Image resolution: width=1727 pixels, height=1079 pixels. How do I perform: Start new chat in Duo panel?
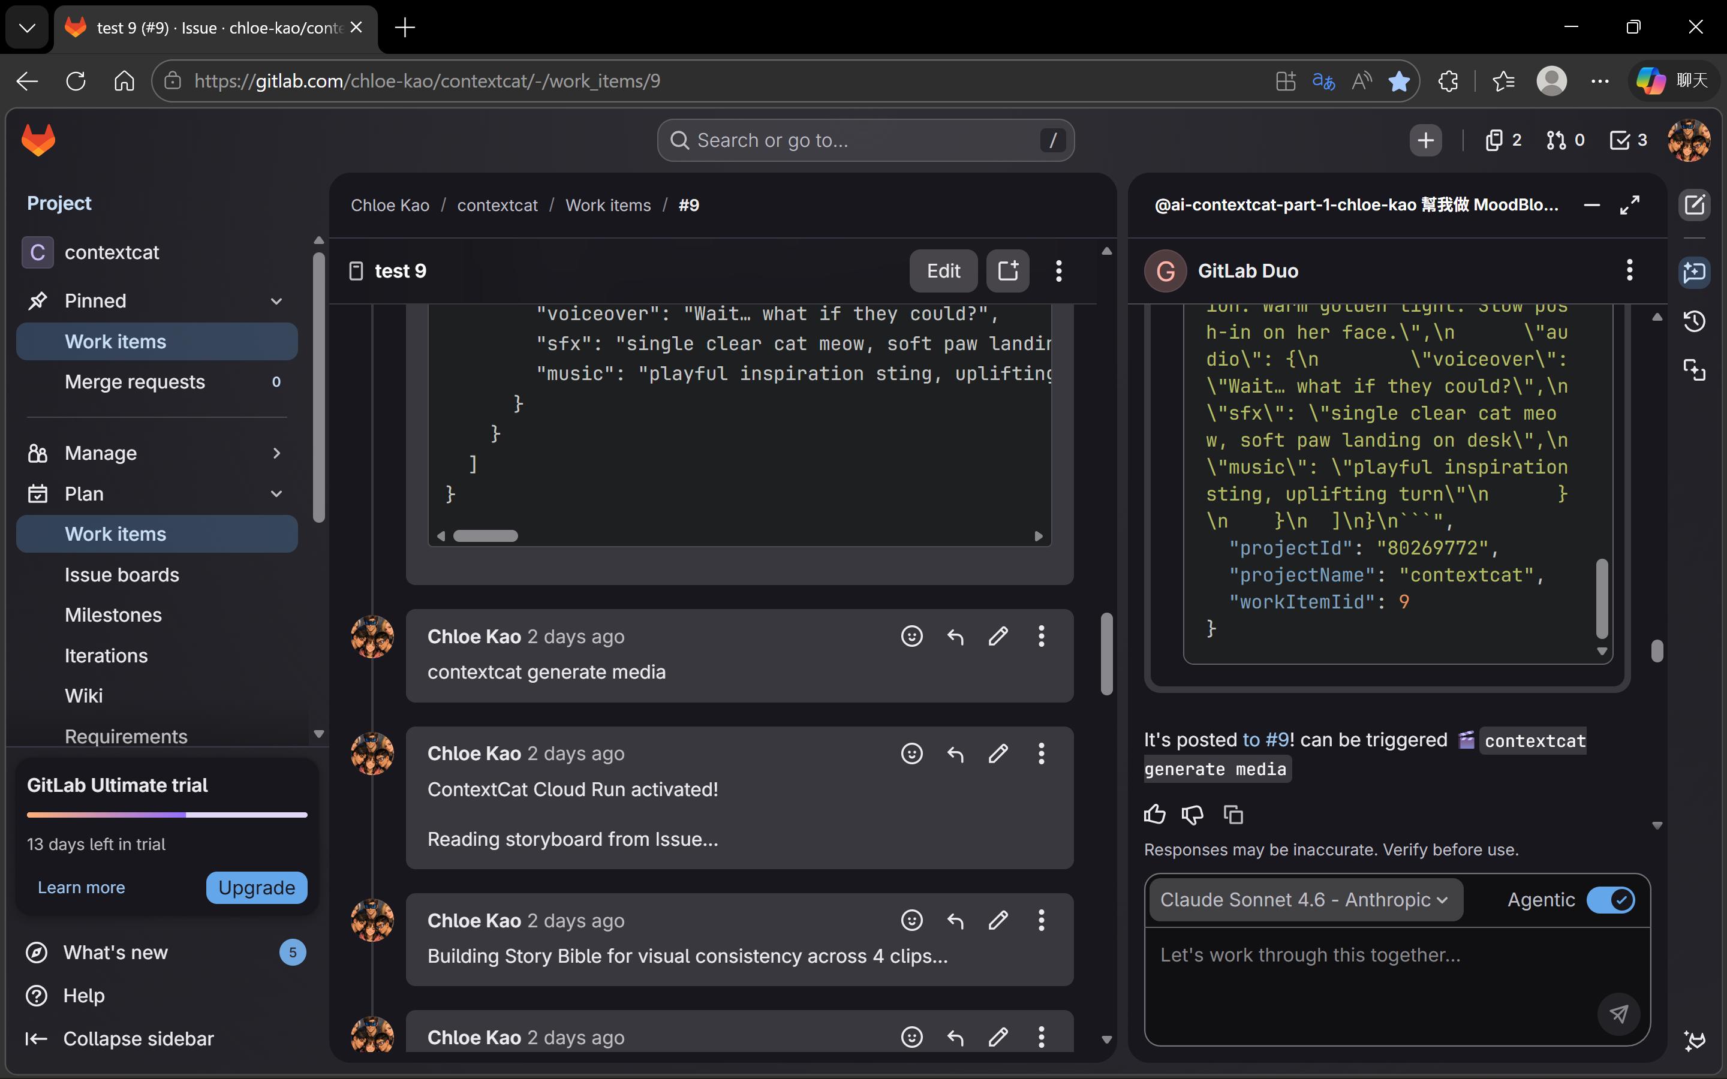[1694, 206]
